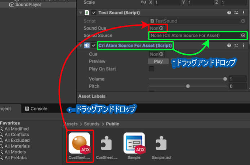Screen dimensions: 250x165
Task: Open presets for Cri Atom Source component
Action: (236, 46)
